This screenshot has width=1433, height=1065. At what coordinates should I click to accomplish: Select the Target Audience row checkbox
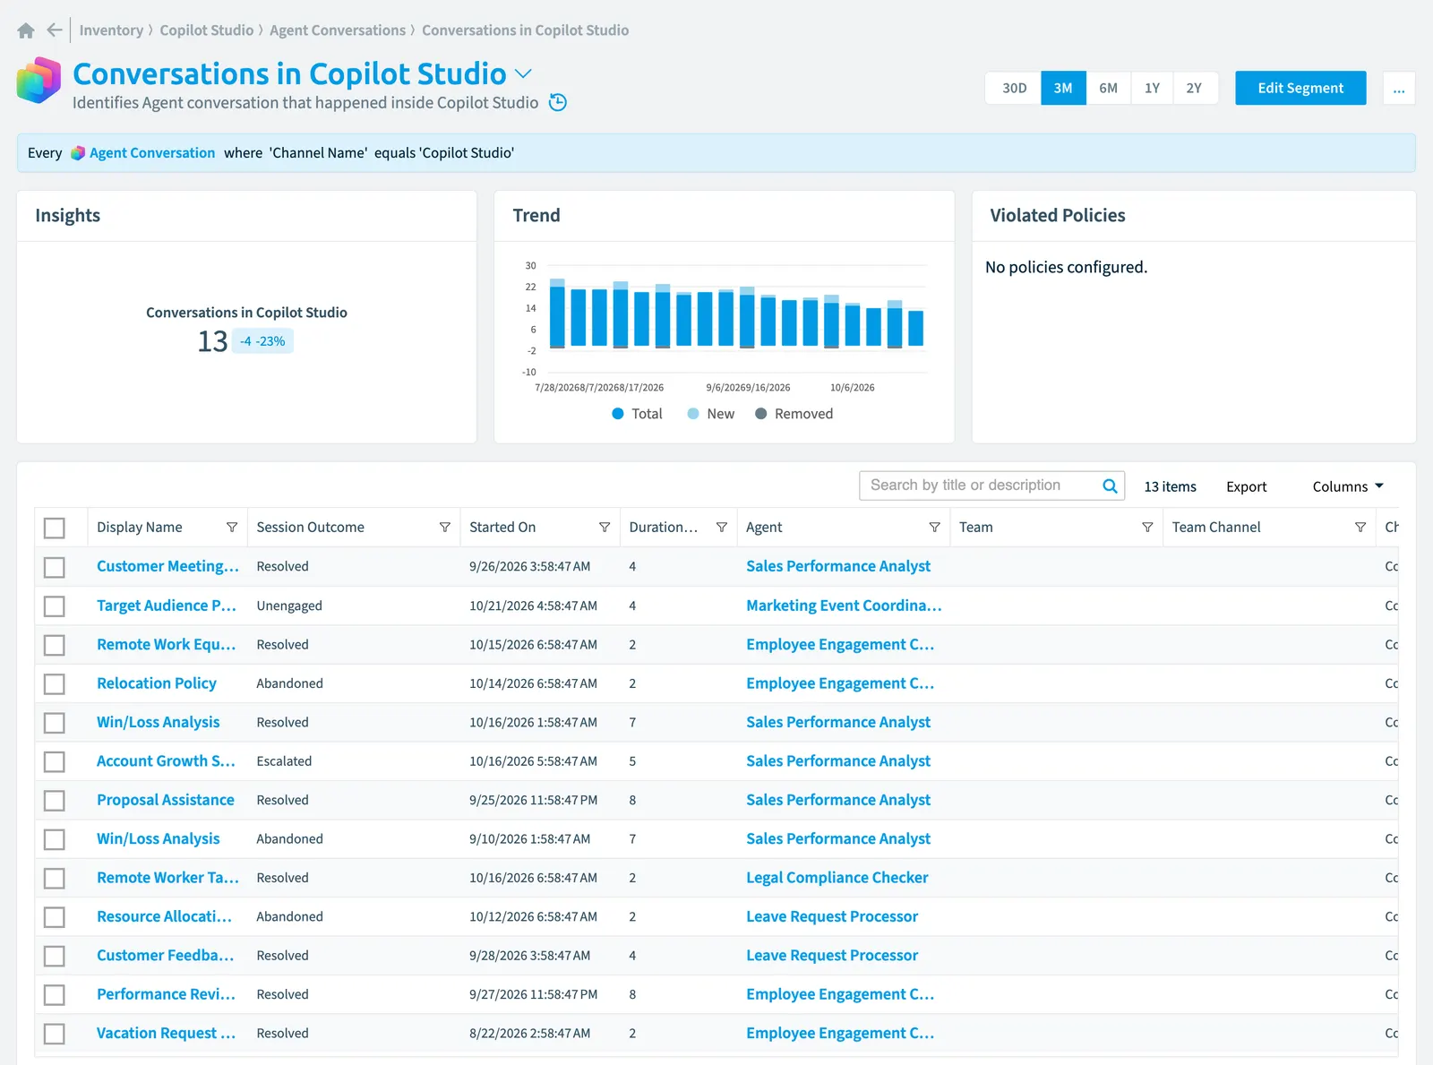55,606
